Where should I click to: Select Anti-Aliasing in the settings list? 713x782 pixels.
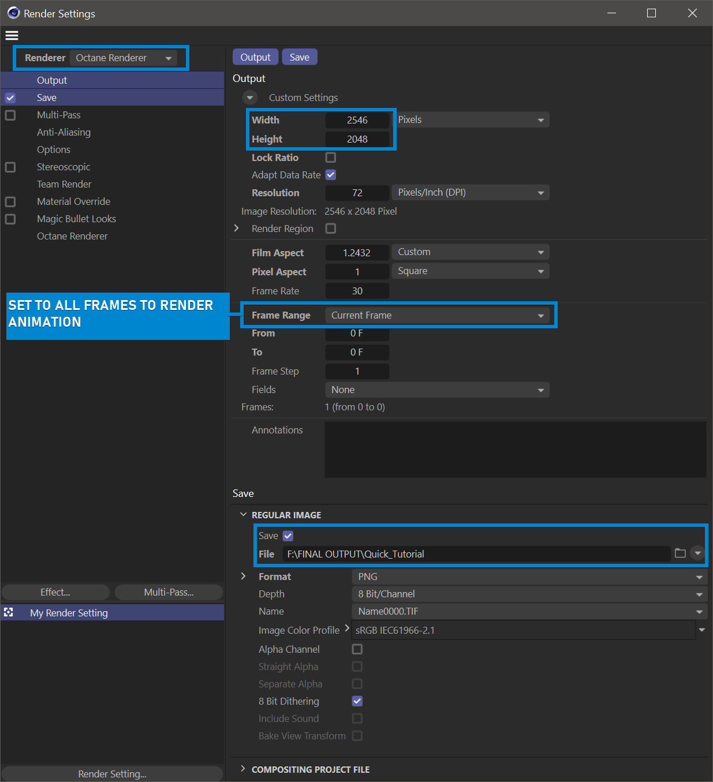point(64,132)
